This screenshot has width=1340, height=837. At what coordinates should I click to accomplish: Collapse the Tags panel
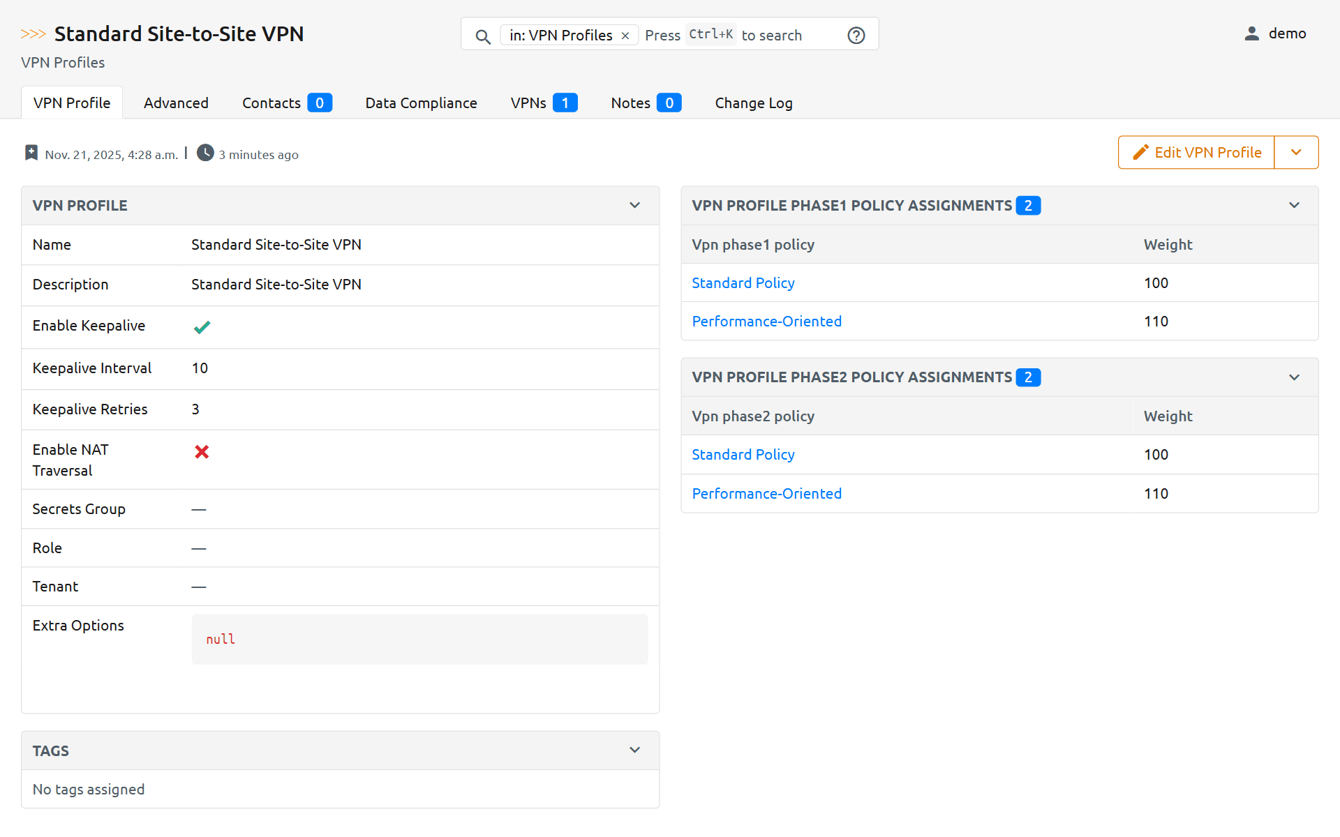tap(634, 751)
